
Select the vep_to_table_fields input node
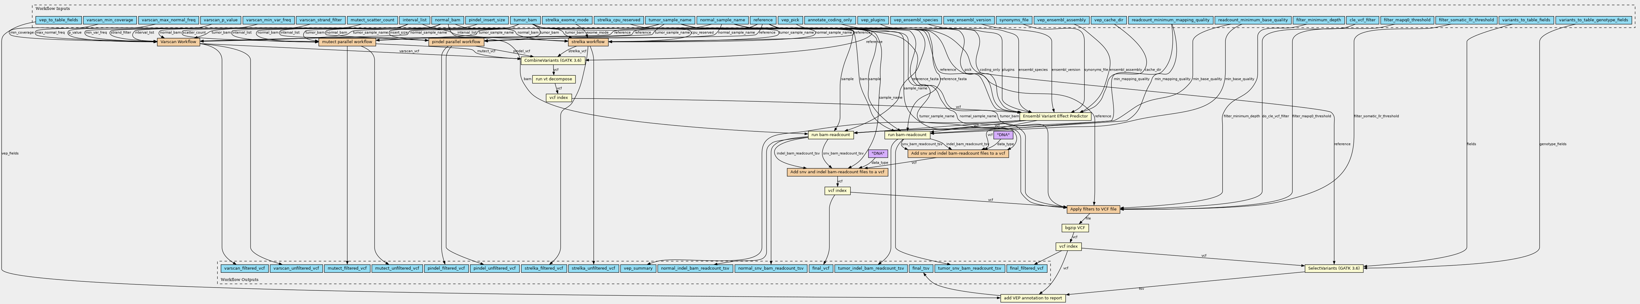click(x=59, y=20)
